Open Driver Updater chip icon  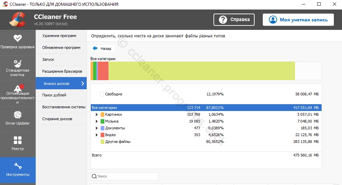[18, 115]
